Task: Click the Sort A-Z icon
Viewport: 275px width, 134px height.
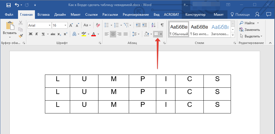Action: click(x=153, y=25)
